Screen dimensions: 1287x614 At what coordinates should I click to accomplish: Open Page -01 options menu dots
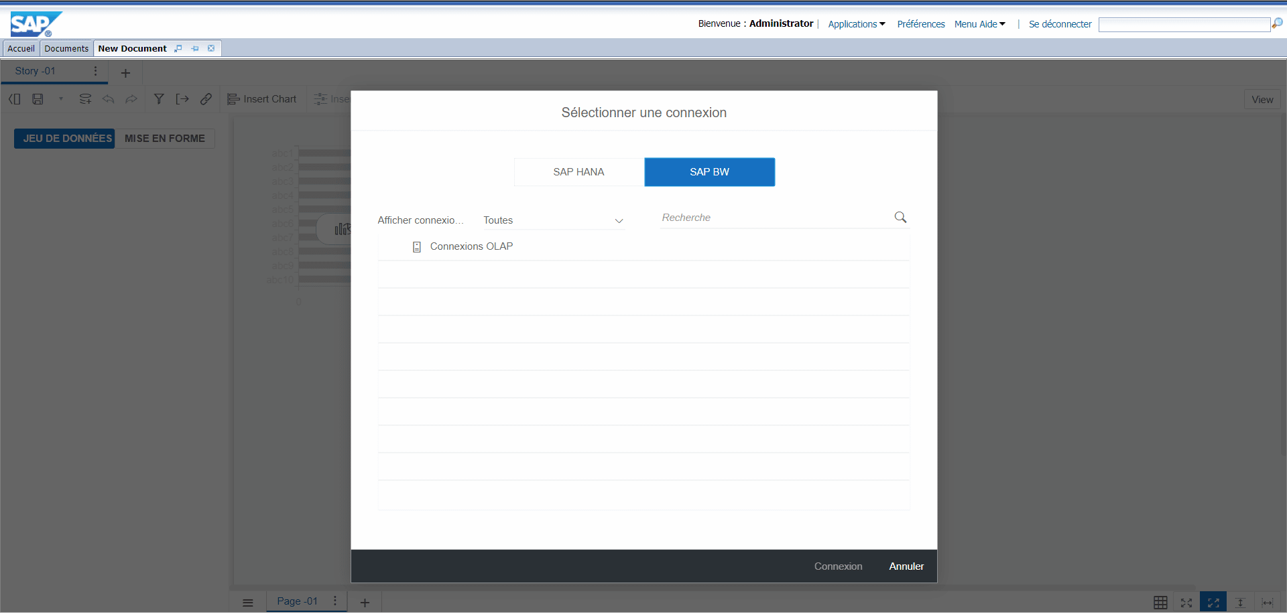[335, 601]
